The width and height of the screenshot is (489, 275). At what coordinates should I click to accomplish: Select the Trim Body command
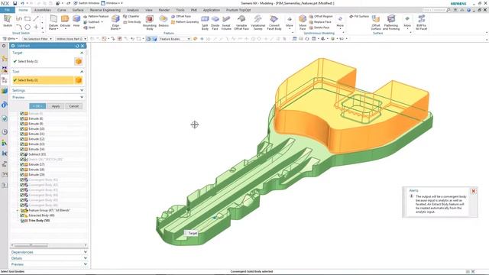(x=132, y=22)
